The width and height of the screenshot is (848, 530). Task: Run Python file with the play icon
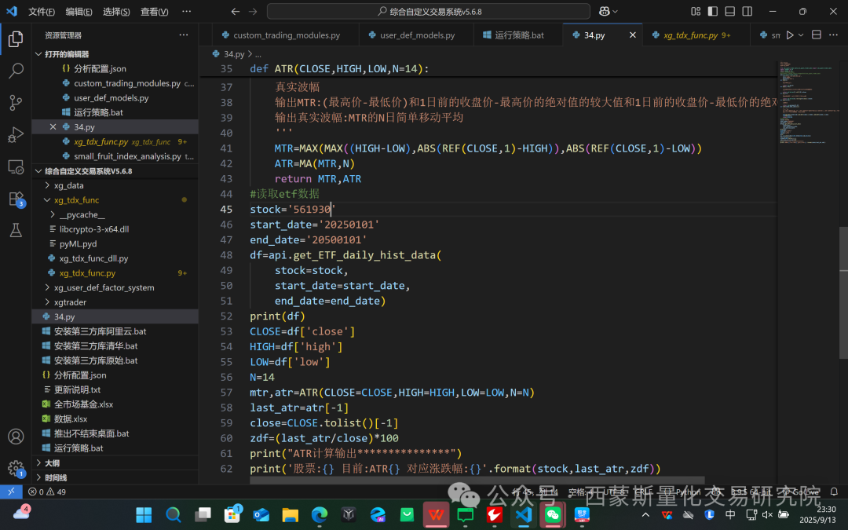(x=790, y=35)
